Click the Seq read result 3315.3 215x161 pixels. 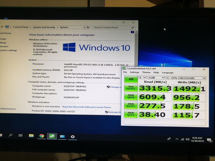(x=155, y=88)
